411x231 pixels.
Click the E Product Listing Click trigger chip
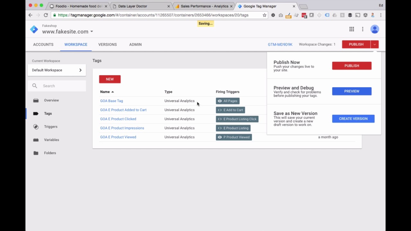pos(237,119)
